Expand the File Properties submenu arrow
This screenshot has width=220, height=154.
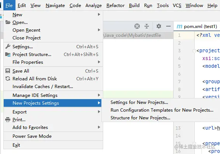click(x=99, y=62)
